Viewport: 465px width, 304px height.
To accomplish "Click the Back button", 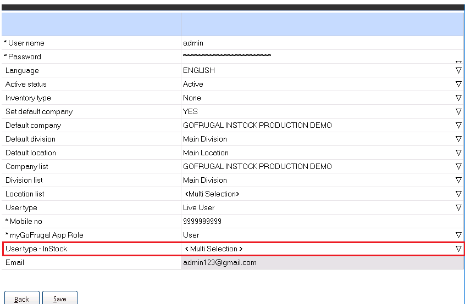I will pos(22,299).
